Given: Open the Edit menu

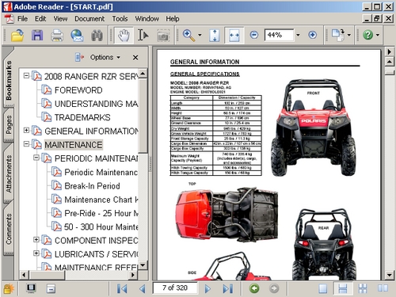Looking at the screenshot, I should (40, 19).
